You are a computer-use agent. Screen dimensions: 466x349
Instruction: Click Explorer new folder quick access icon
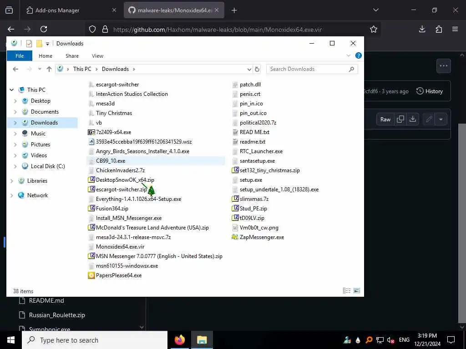coord(39,44)
